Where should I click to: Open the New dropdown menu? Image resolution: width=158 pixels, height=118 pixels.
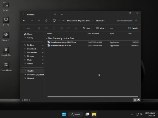coord(27,28)
